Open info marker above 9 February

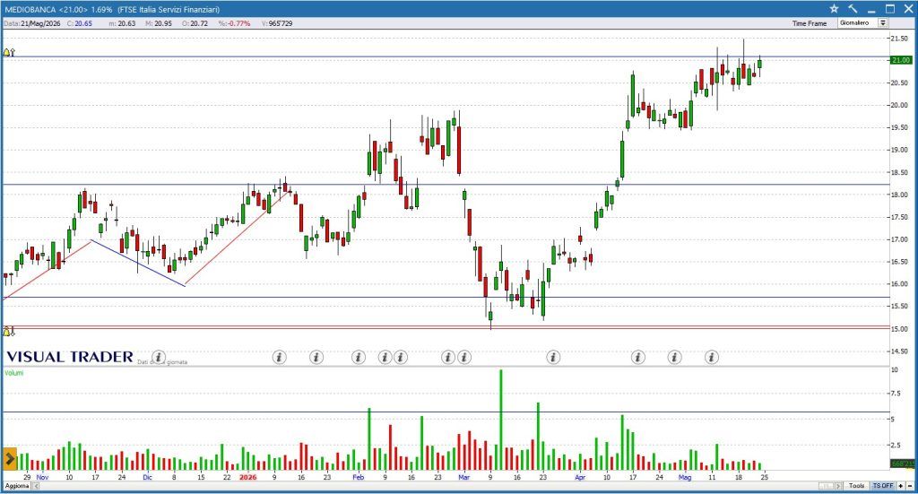pos(385,357)
